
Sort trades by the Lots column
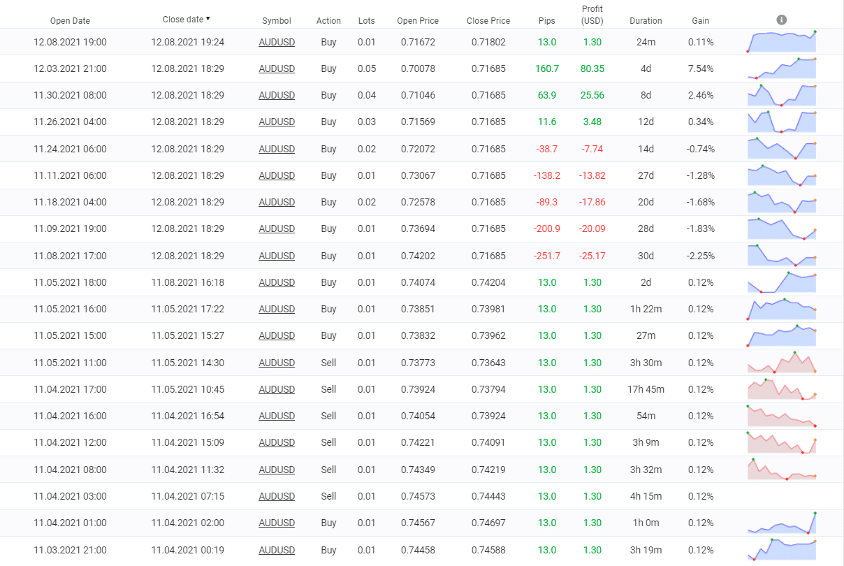pos(366,20)
